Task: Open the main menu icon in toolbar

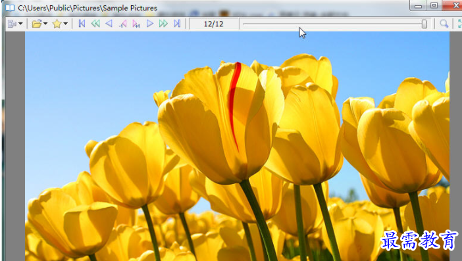Action: 12,24
